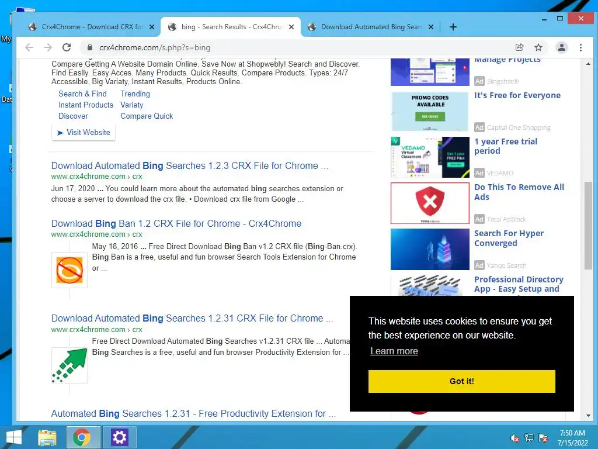The width and height of the screenshot is (598, 449).
Task: Click the Ad badge beside Slingshot
Action: (x=479, y=81)
